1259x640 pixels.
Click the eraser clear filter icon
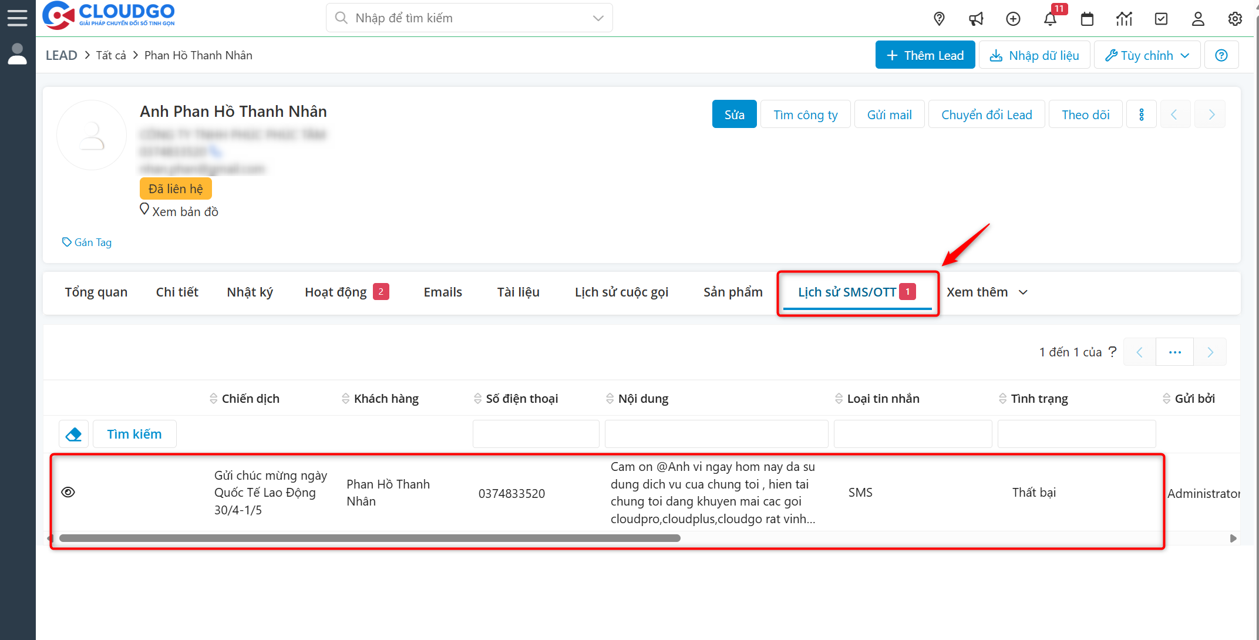click(73, 434)
